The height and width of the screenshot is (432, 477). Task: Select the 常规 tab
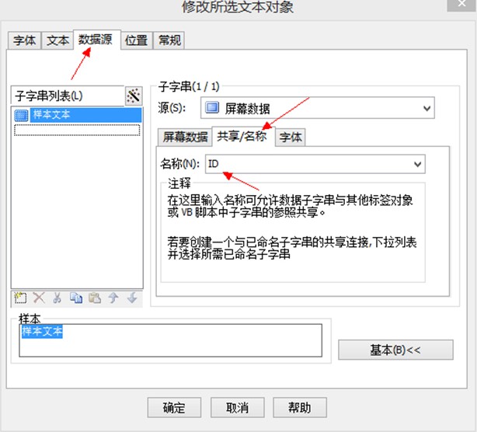[x=169, y=40]
